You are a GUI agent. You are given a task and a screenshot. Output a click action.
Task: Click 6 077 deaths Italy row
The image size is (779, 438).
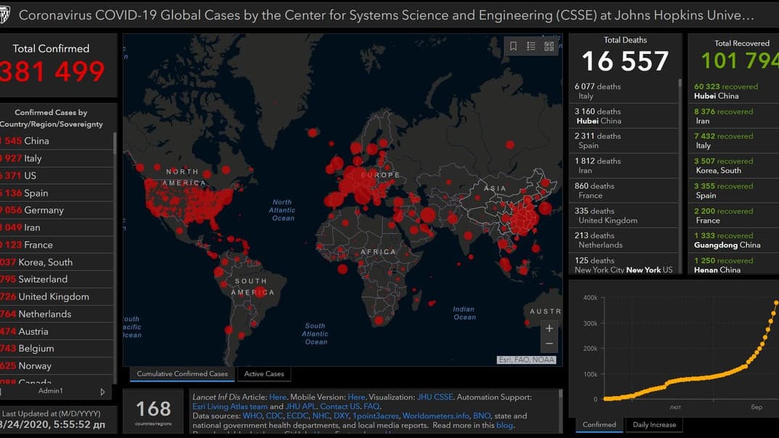click(x=623, y=91)
